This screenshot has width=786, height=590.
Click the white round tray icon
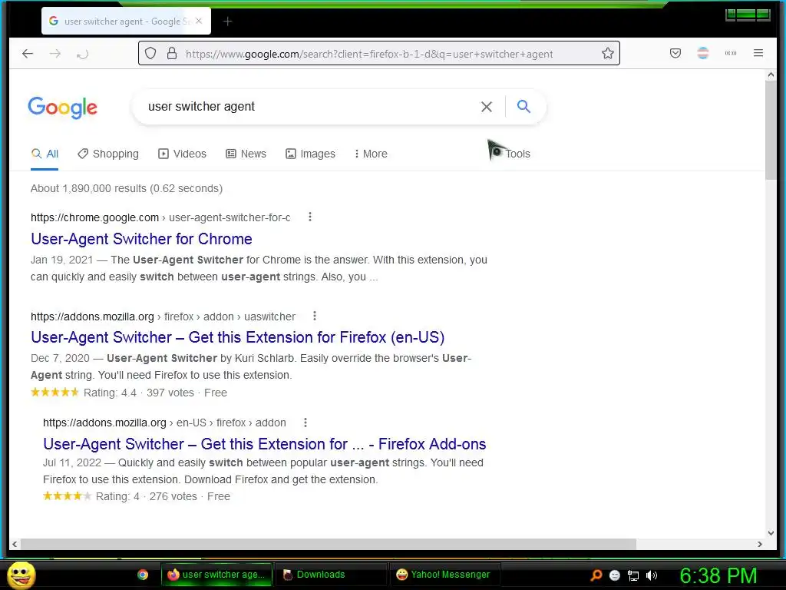tap(615, 575)
